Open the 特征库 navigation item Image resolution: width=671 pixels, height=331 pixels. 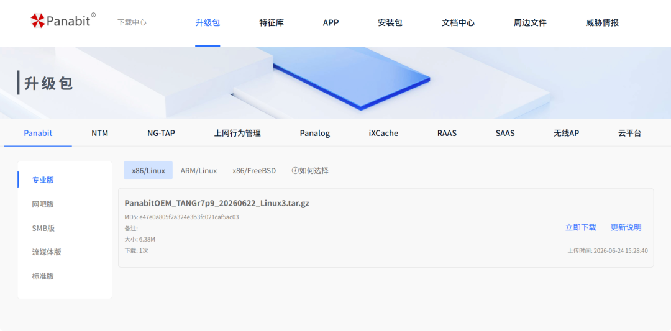tap(272, 23)
